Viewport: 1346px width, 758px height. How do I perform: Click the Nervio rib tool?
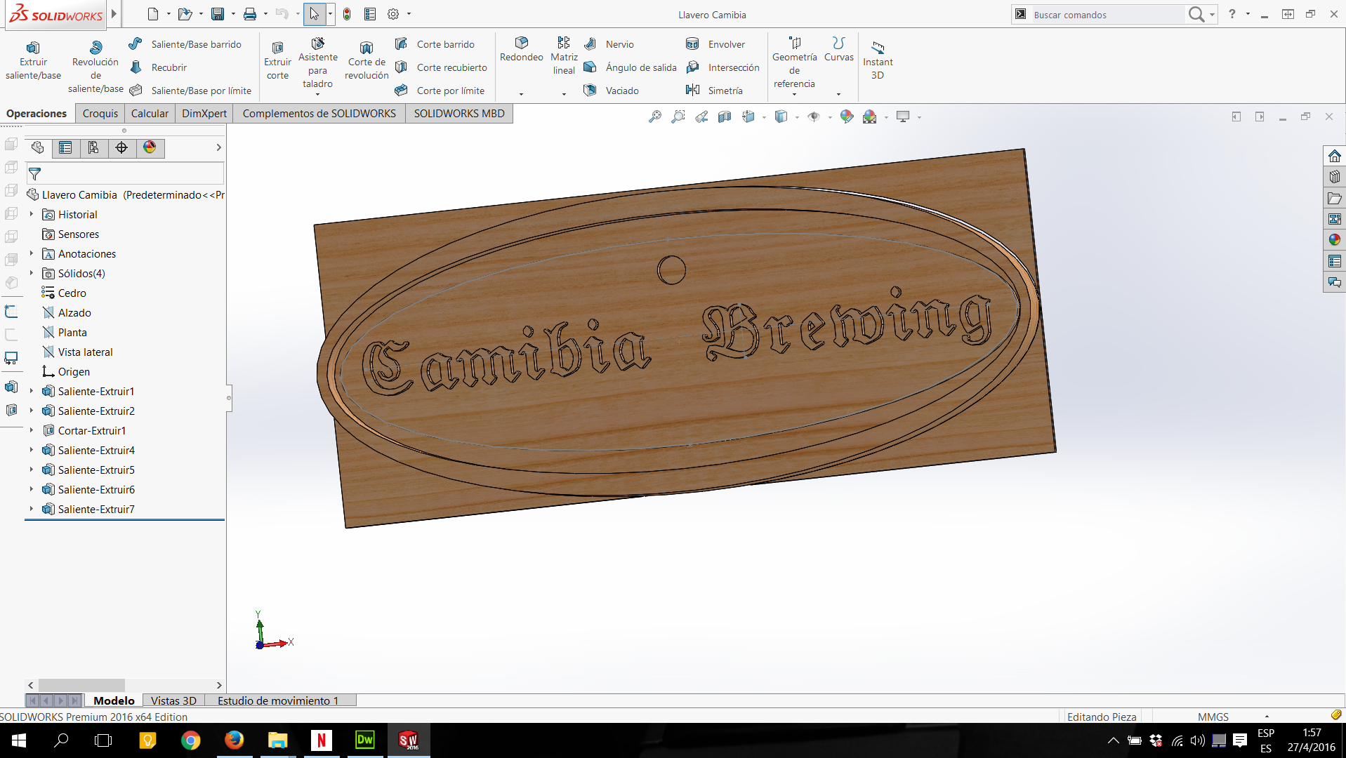609,44
